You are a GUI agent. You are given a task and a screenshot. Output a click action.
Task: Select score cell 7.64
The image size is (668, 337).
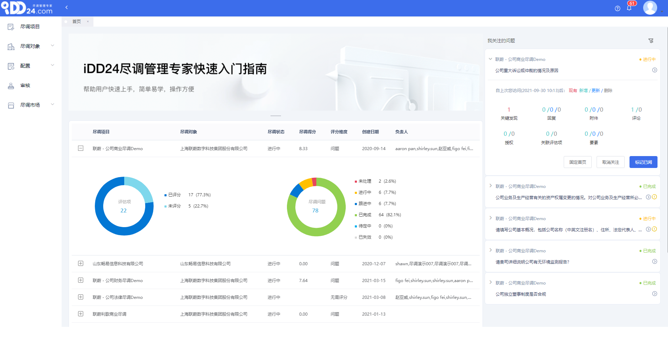coord(303,281)
